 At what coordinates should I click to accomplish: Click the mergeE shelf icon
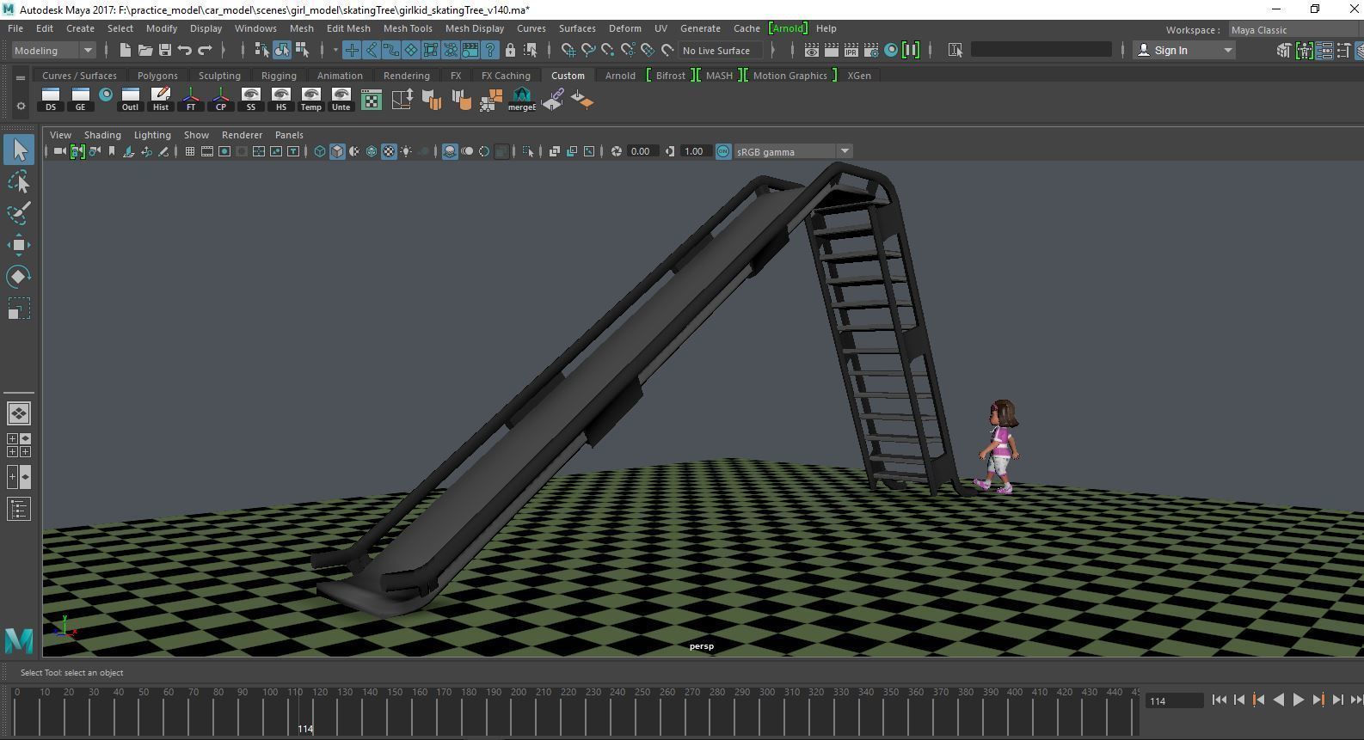(522, 100)
